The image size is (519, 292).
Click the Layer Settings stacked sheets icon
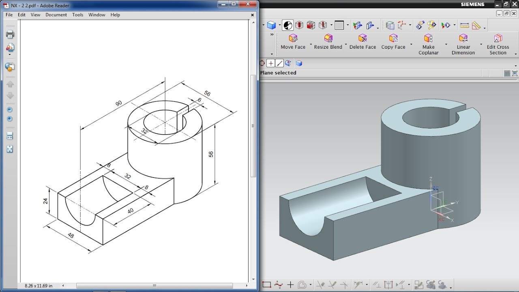pos(390,26)
